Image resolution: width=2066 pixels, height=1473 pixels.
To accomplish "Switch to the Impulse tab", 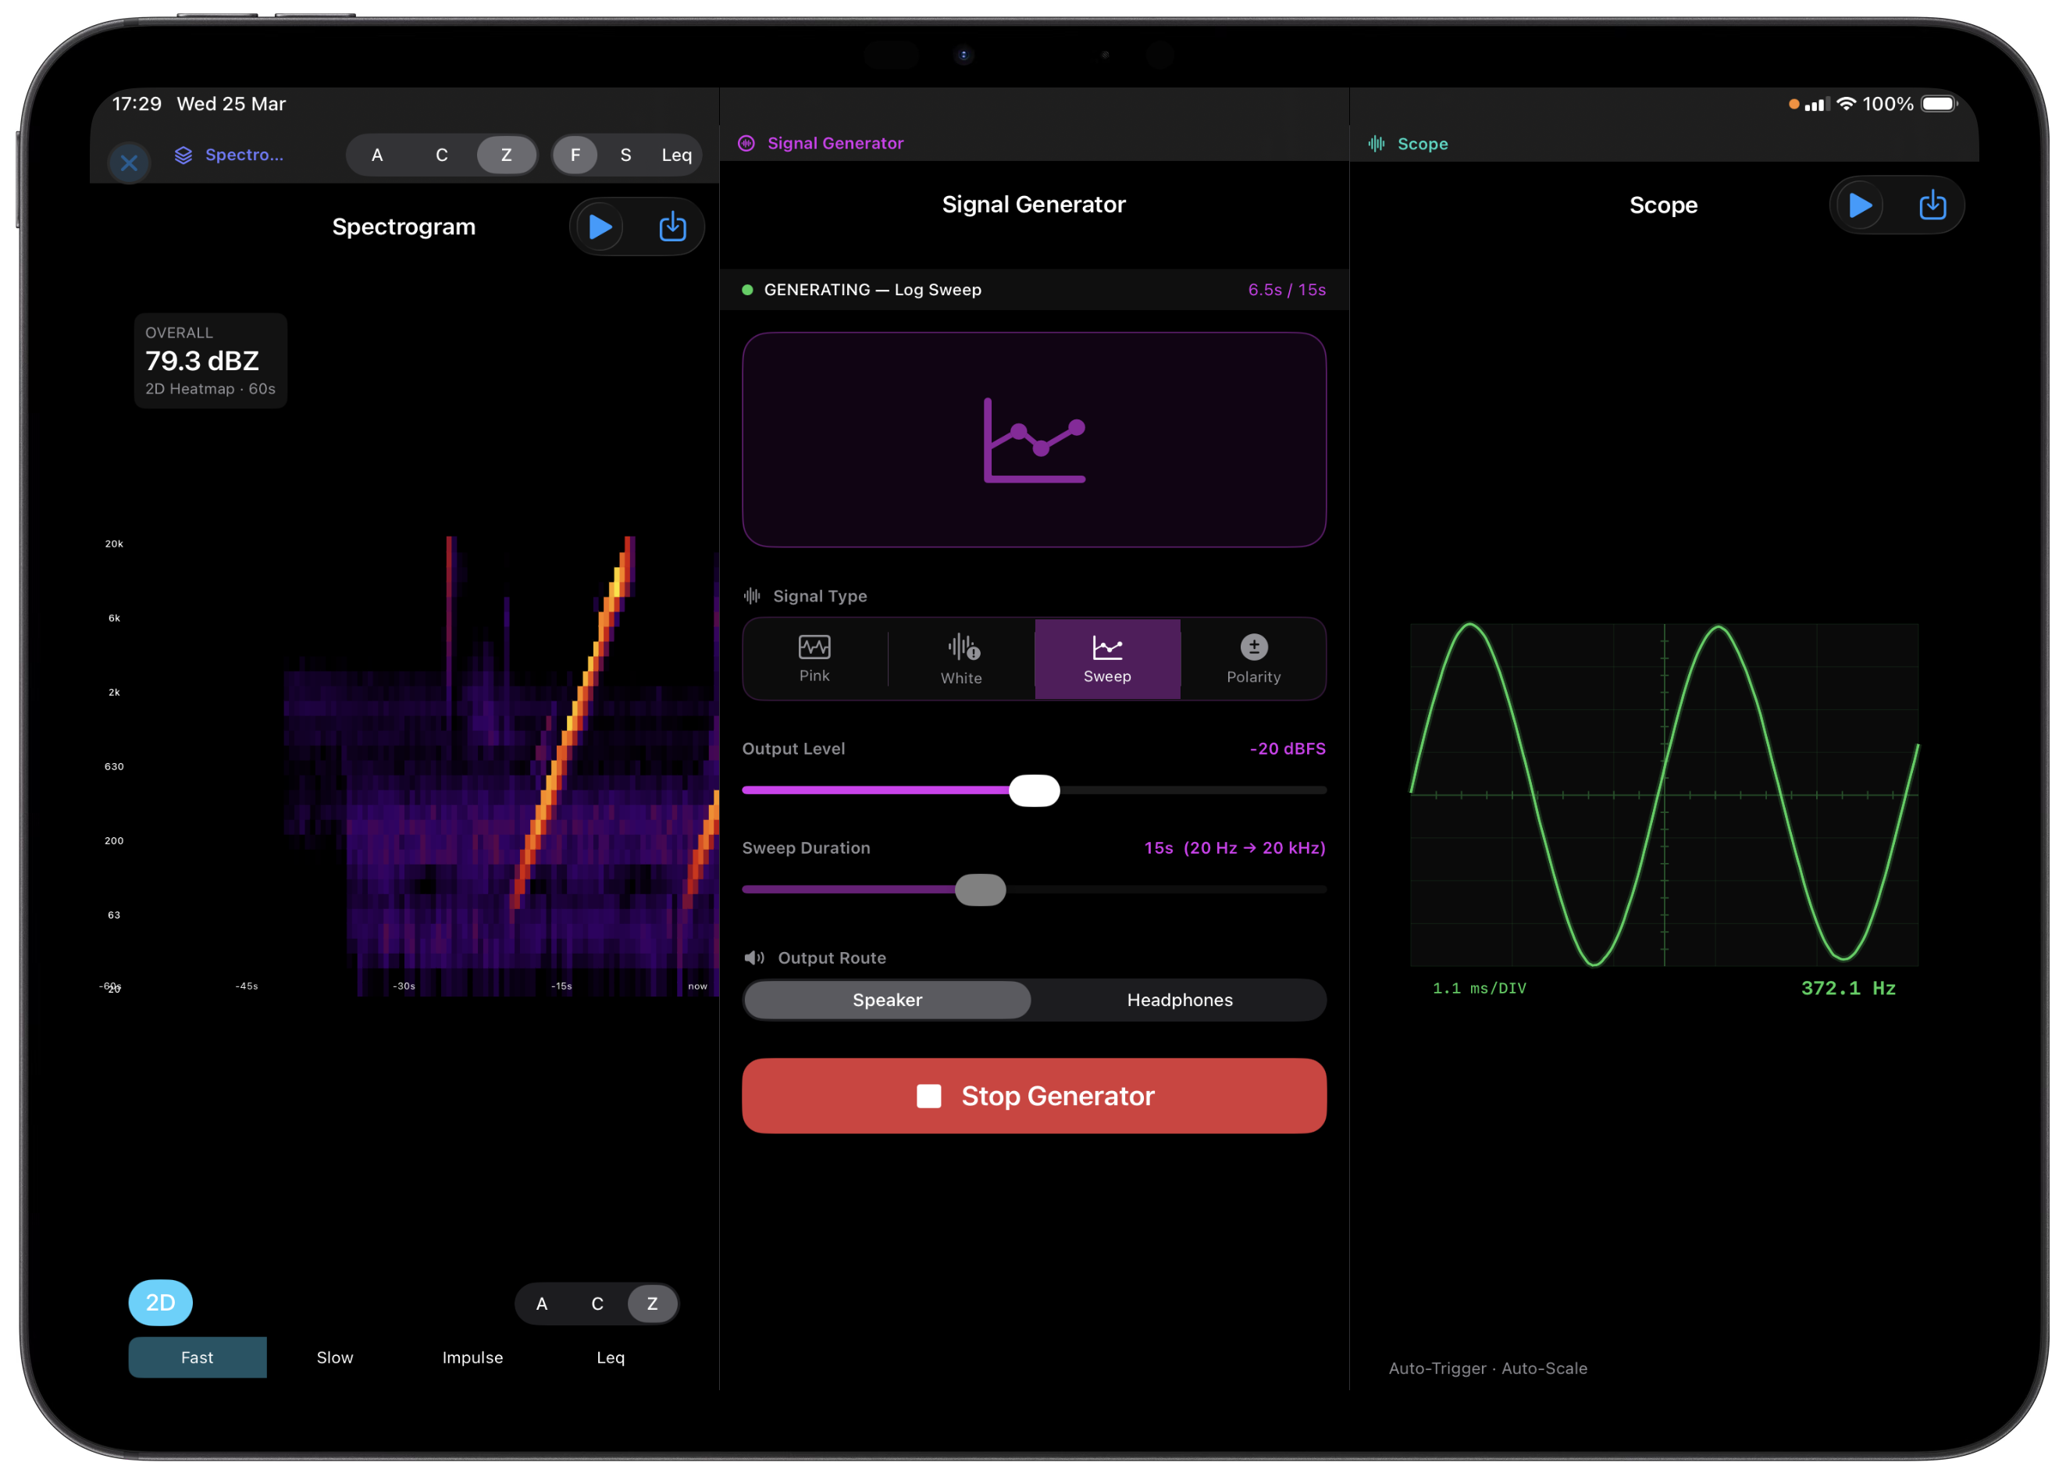I will 472,1357.
